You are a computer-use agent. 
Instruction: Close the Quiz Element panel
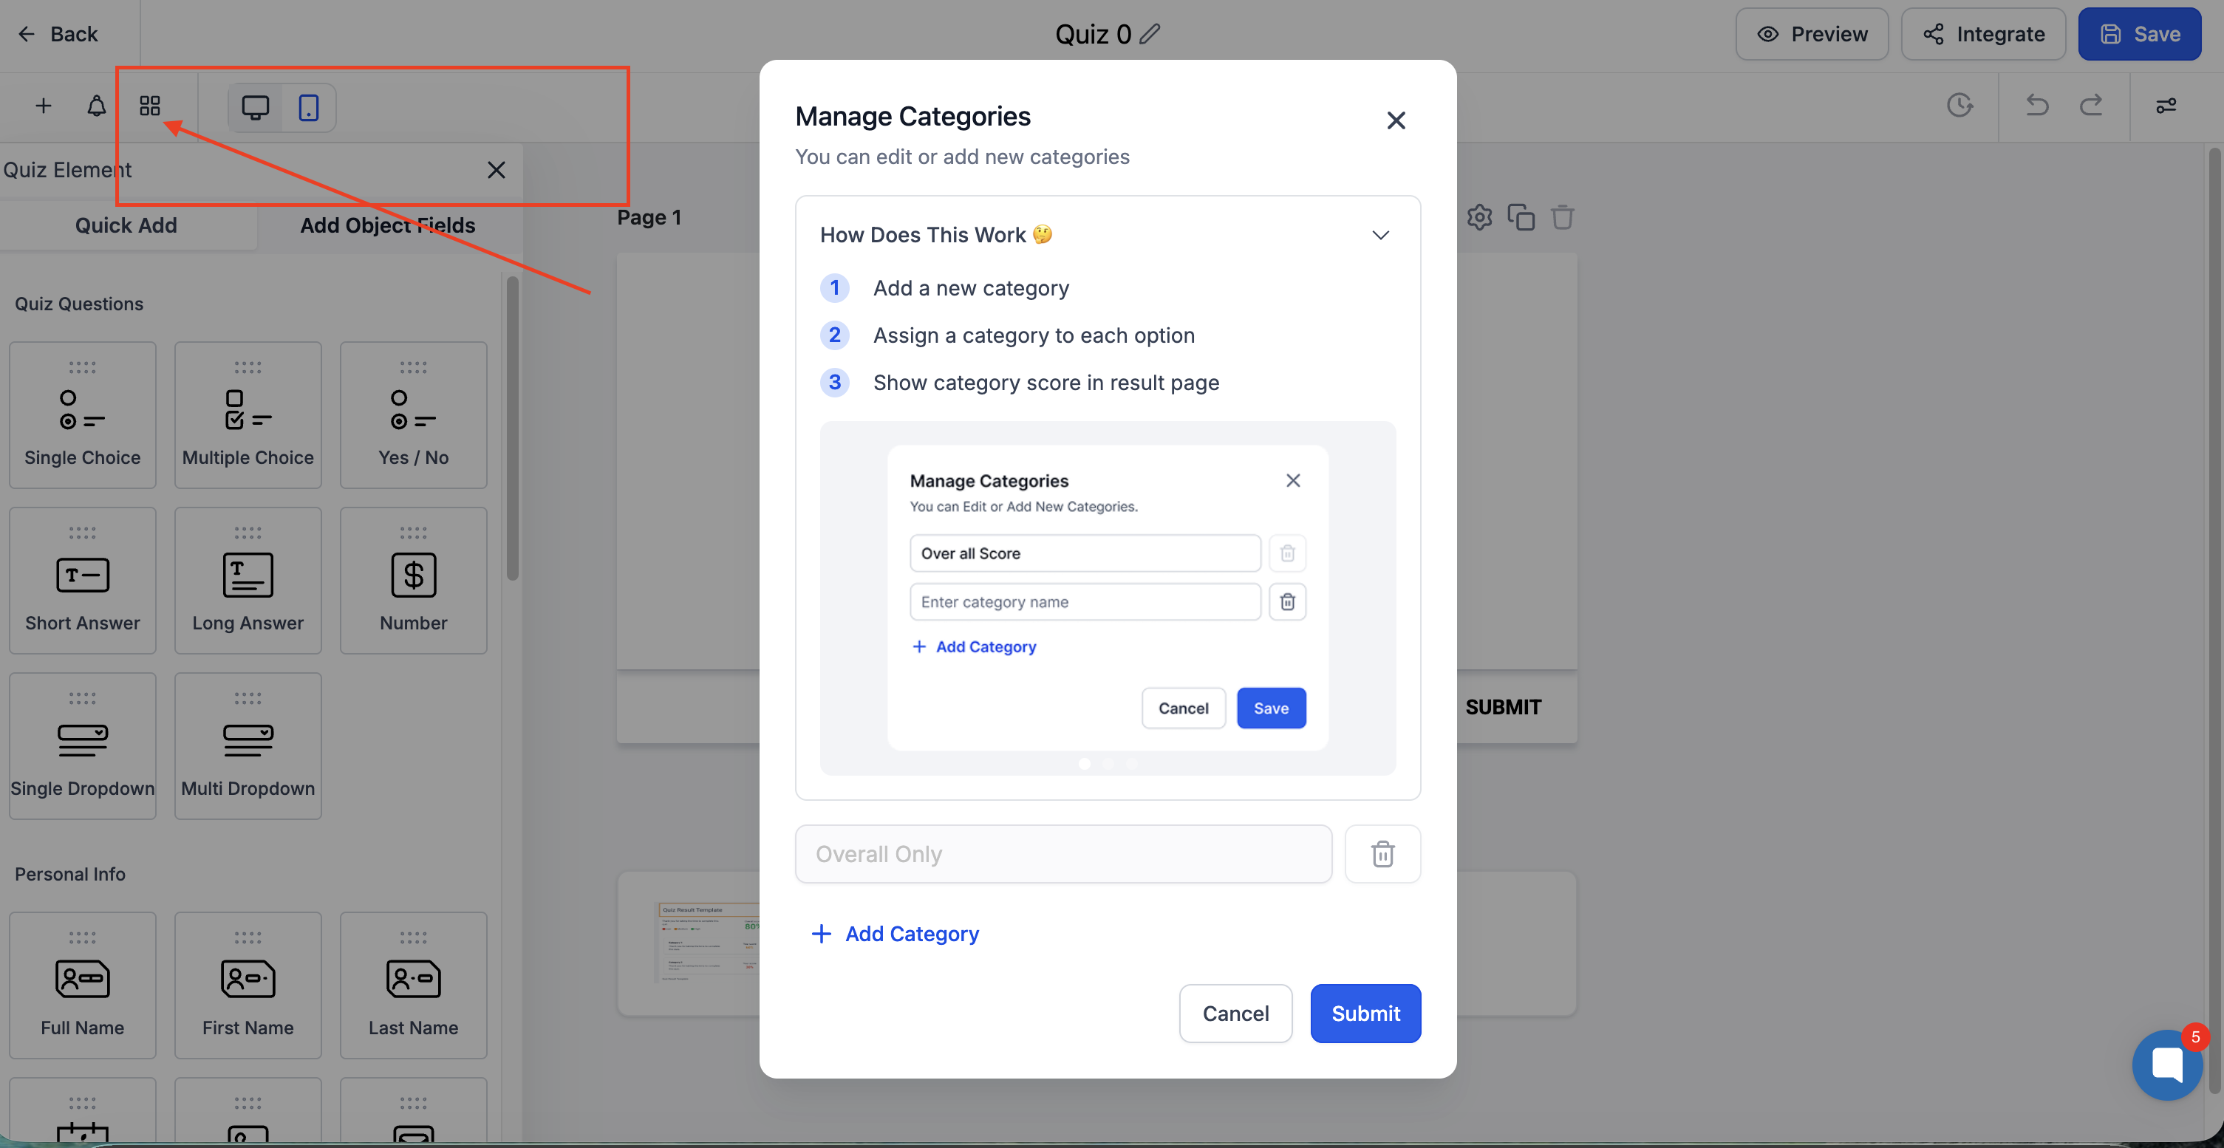(496, 169)
